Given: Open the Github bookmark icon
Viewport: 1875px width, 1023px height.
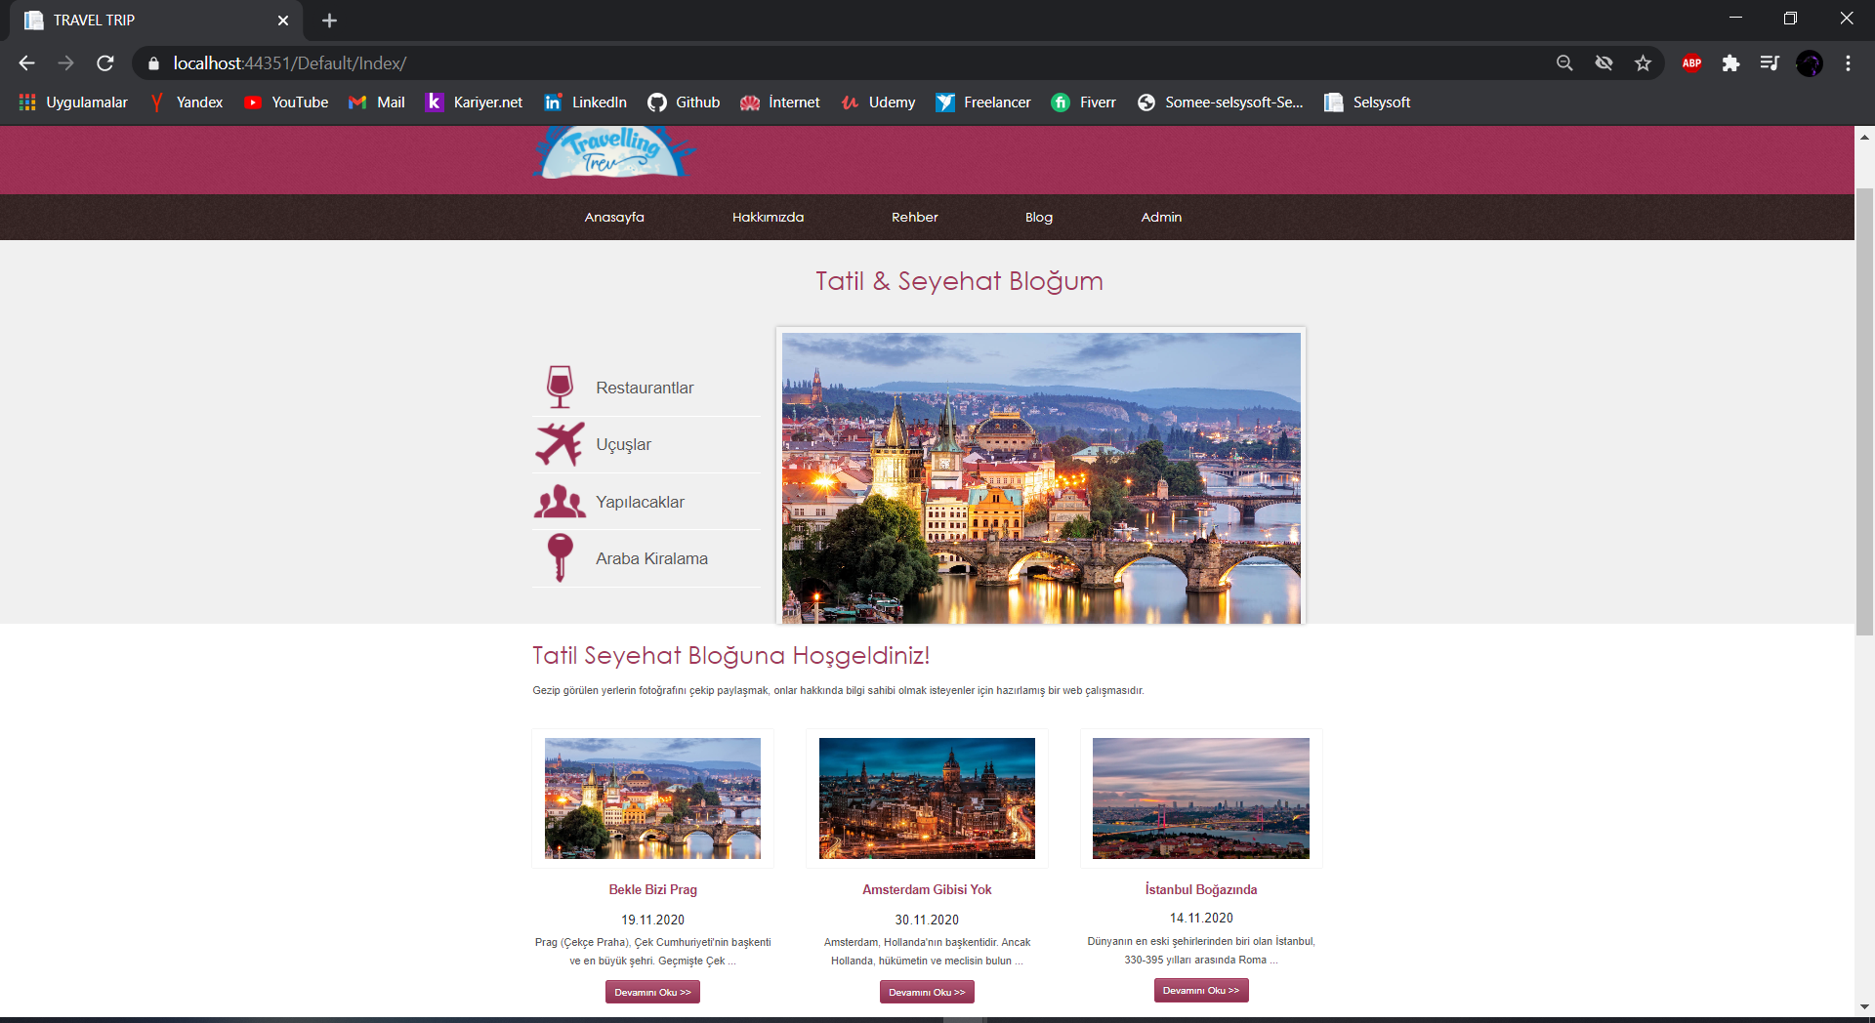Looking at the screenshot, I should [659, 102].
